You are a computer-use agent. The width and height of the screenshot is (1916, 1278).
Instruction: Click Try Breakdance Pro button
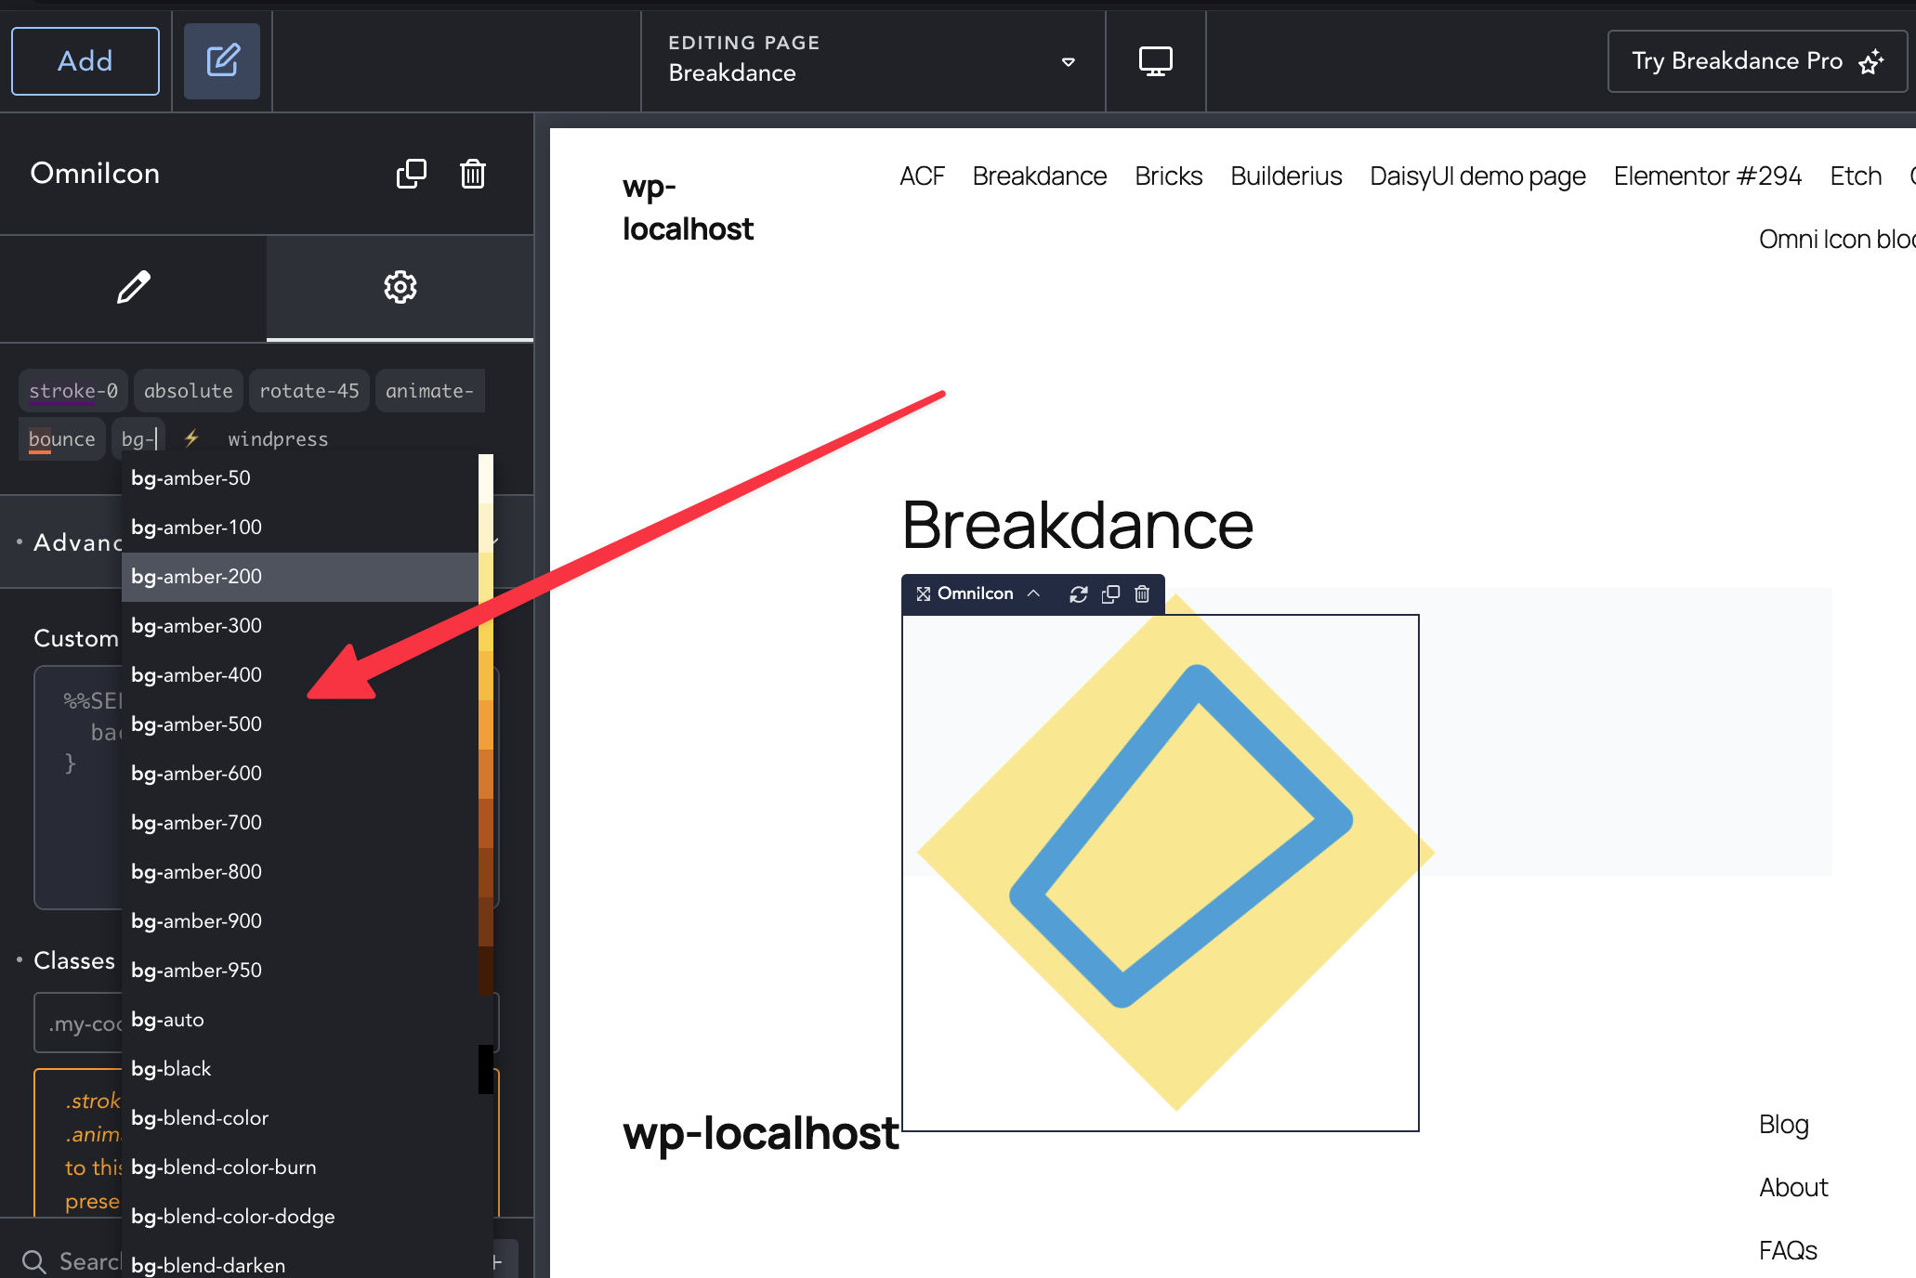point(1757,61)
